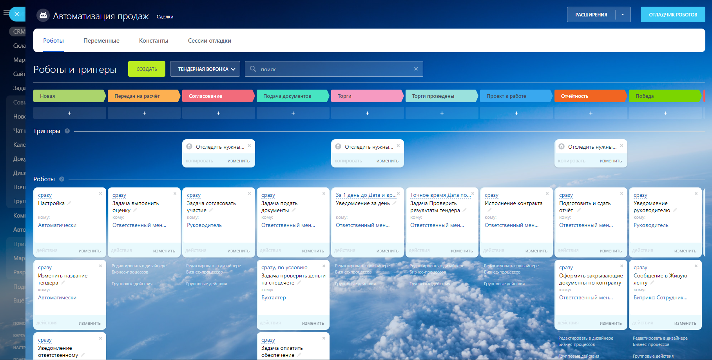The height and width of the screenshot is (360, 712).
Task: Click изменить on the Исполнение контракта robot
Action: (536, 251)
